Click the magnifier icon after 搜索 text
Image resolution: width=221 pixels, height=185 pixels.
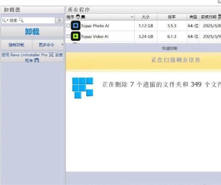pyautogui.click(x=21, y=20)
